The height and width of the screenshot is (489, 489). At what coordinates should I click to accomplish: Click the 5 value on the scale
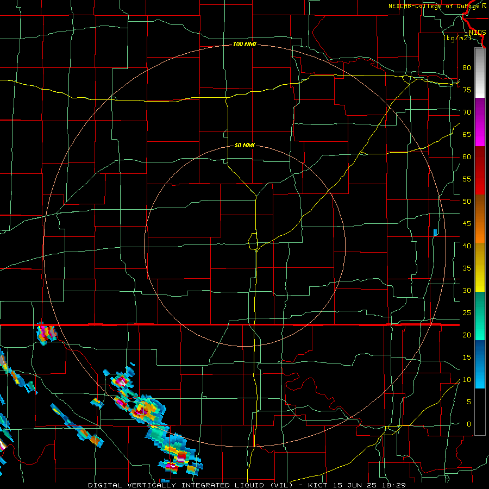click(469, 402)
